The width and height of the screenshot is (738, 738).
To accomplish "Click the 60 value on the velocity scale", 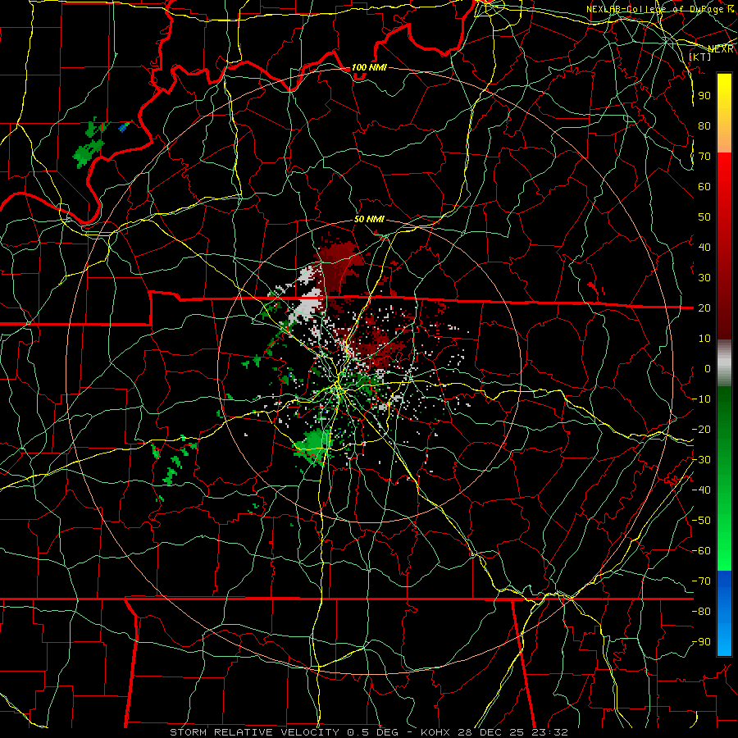I will coord(704,186).
